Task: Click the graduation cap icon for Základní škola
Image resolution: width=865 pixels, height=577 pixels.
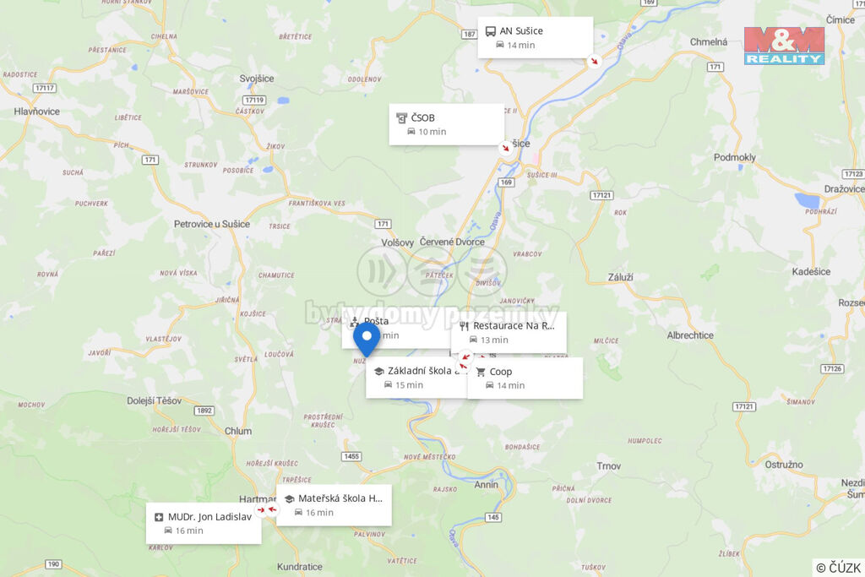Action: tap(379, 371)
